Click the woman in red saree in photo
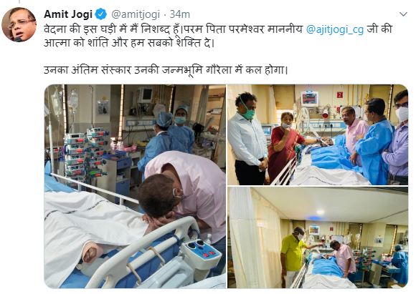416x294 pixels. [283, 147]
